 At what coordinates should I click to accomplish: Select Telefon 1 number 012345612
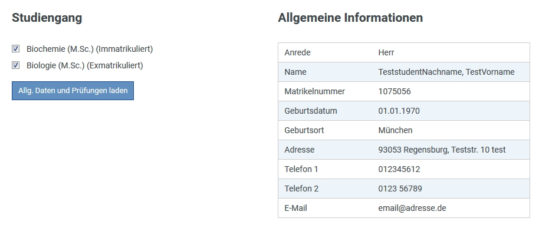[399, 169]
